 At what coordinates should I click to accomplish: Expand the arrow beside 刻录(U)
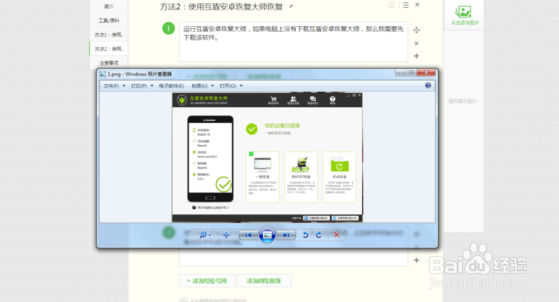(x=212, y=86)
